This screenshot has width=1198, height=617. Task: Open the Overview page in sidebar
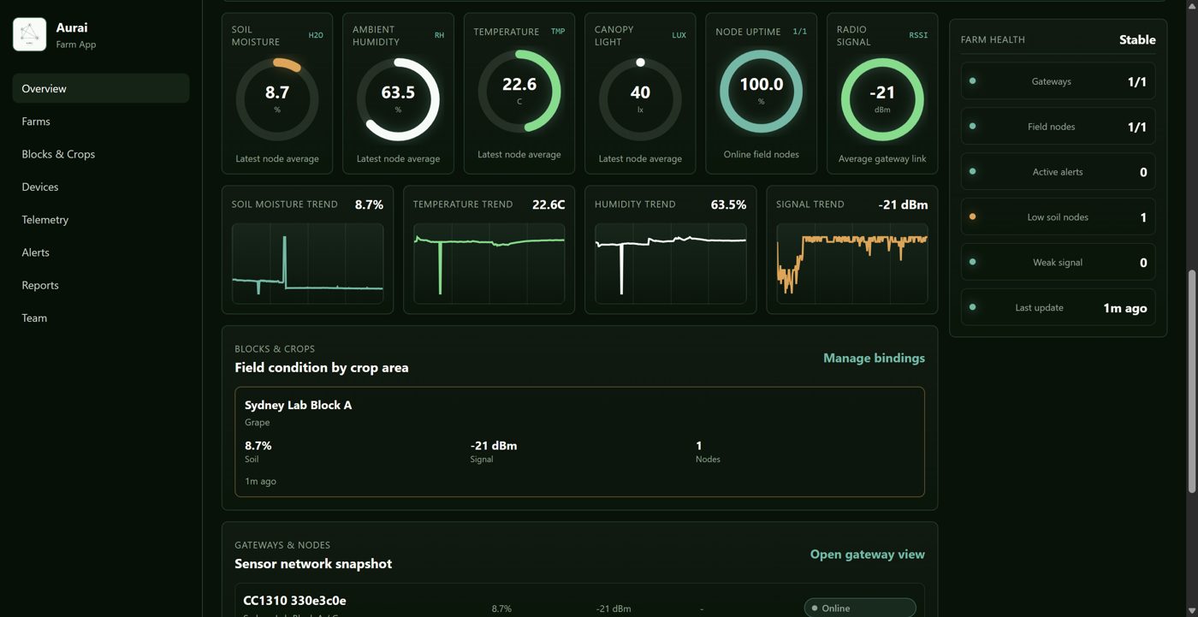[x=101, y=88]
